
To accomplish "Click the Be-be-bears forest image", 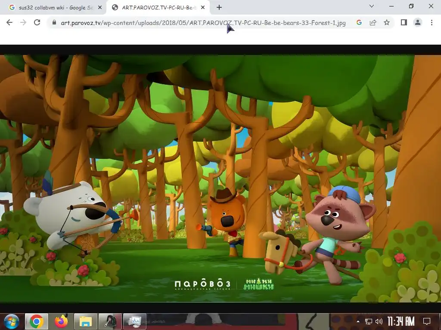I will [220, 178].
